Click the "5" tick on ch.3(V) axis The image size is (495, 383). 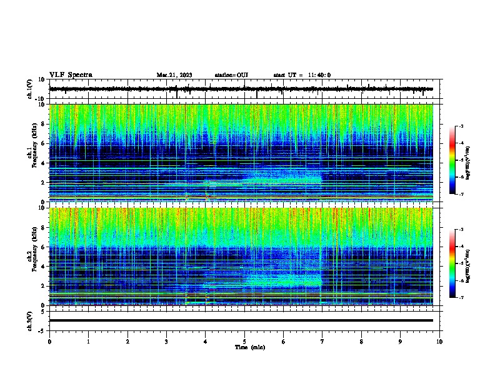44,312
